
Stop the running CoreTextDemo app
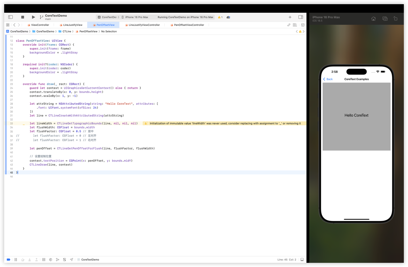23,17
